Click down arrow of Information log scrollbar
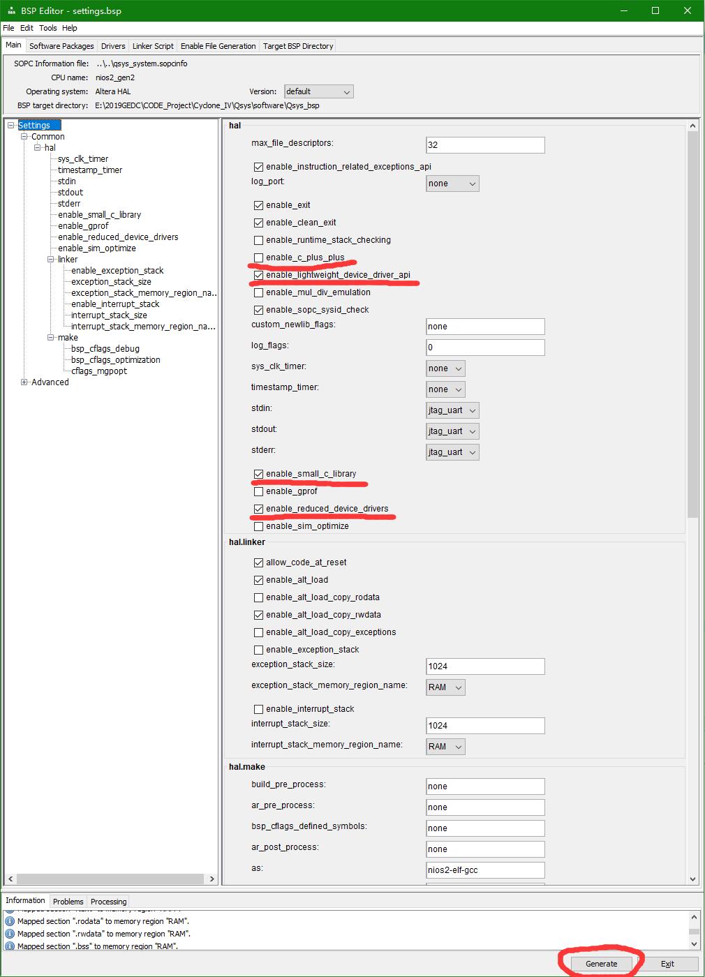705x977 pixels. [x=694, y=944]
